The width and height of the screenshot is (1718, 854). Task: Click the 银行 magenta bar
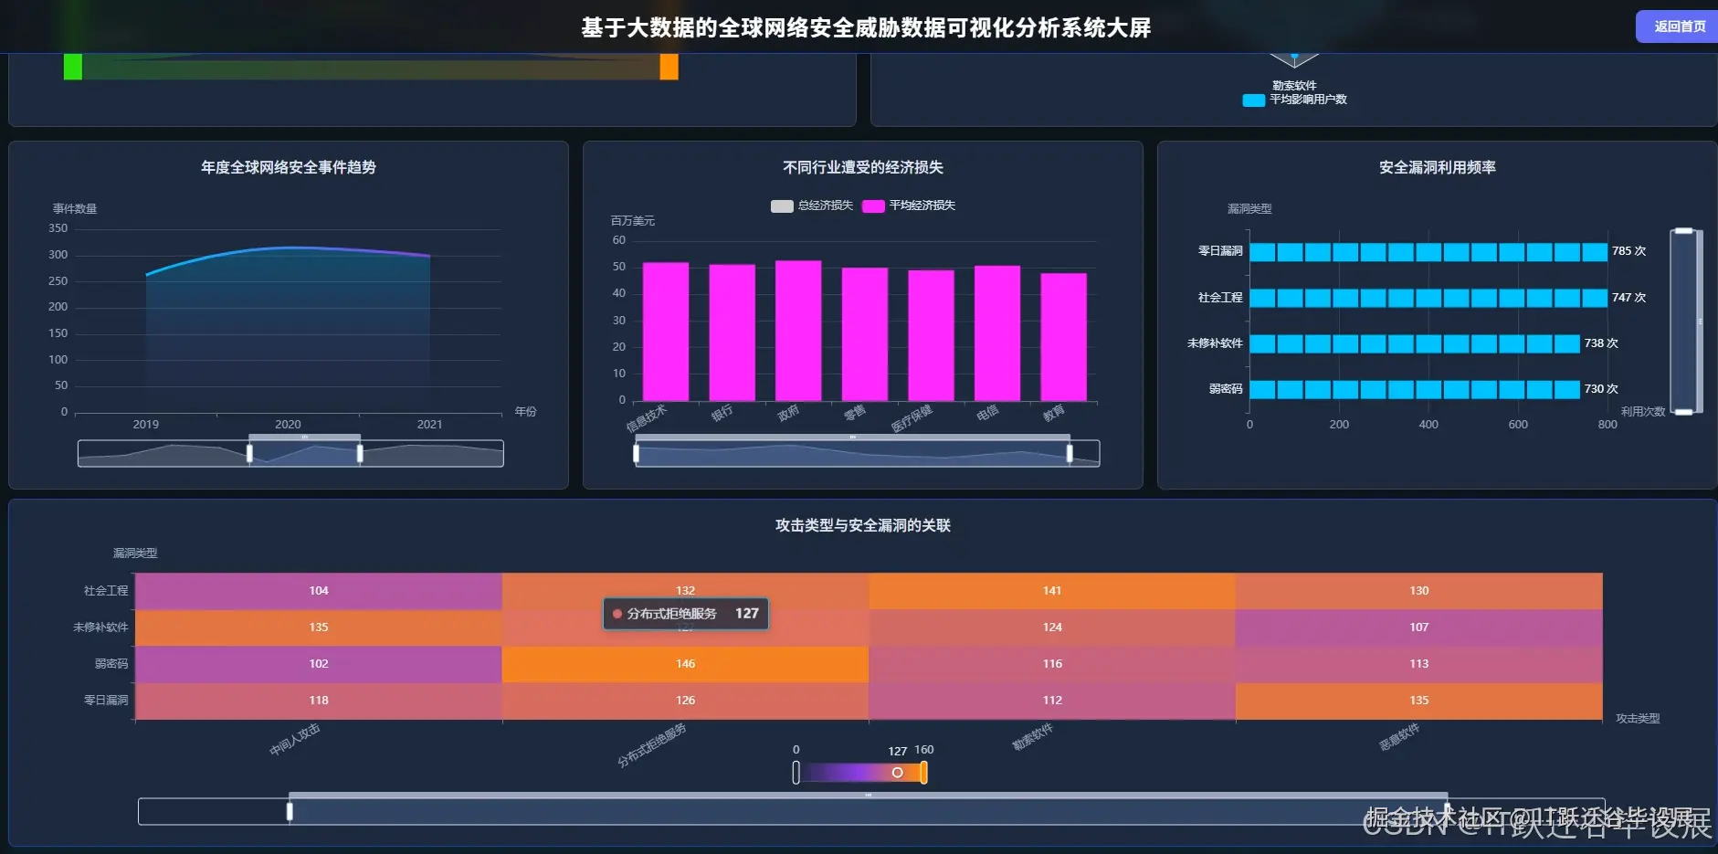[x=732, y=333]
